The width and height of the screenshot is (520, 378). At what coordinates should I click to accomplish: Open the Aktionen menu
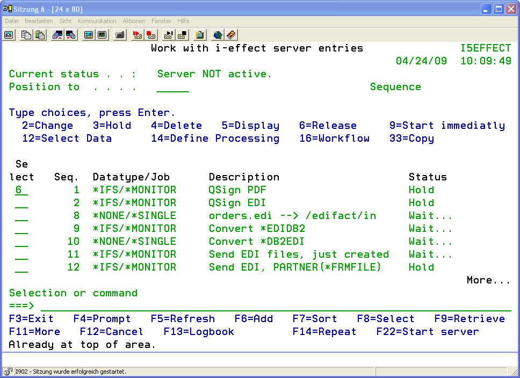pos(134,21)
